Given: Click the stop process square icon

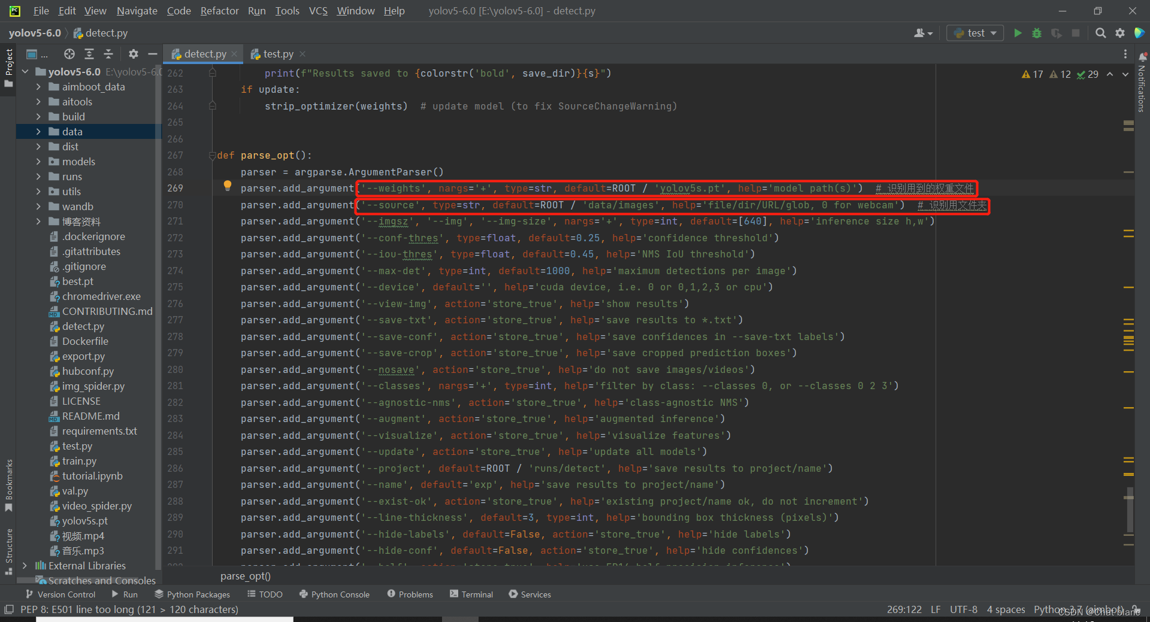Looking at the screenshot, I should click(1076, 33).
